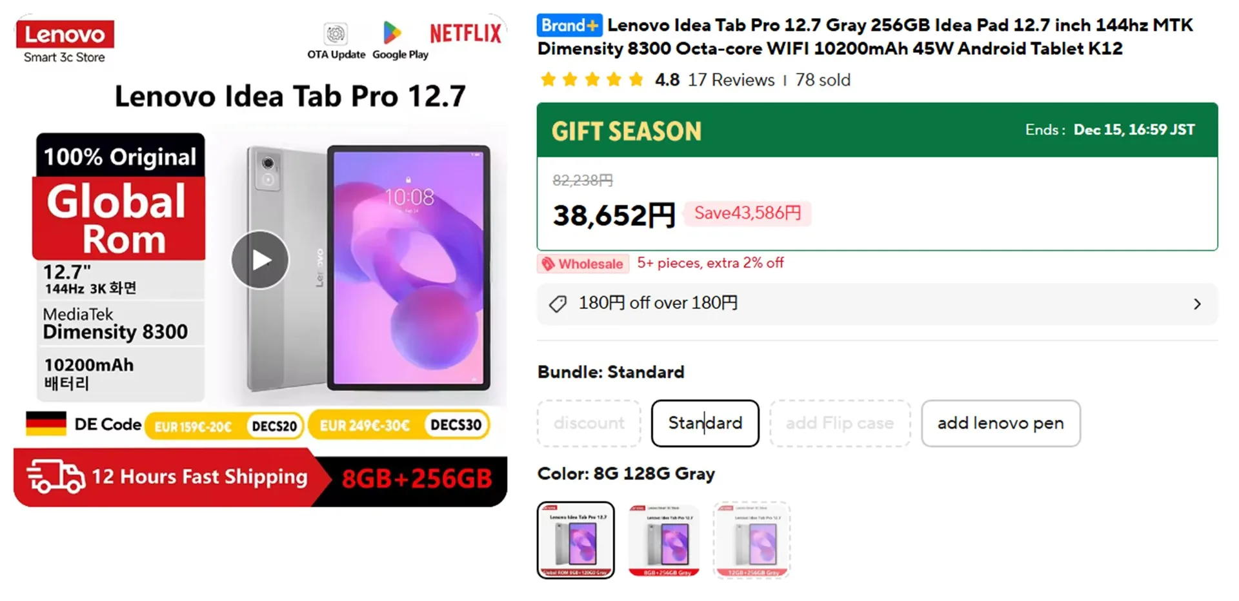1239x601 pixels.
Task: Click the coupon tag icon
Action: [x=558, y=304]
